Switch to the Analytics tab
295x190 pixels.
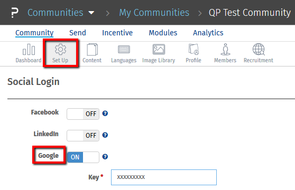pos(208,33)
